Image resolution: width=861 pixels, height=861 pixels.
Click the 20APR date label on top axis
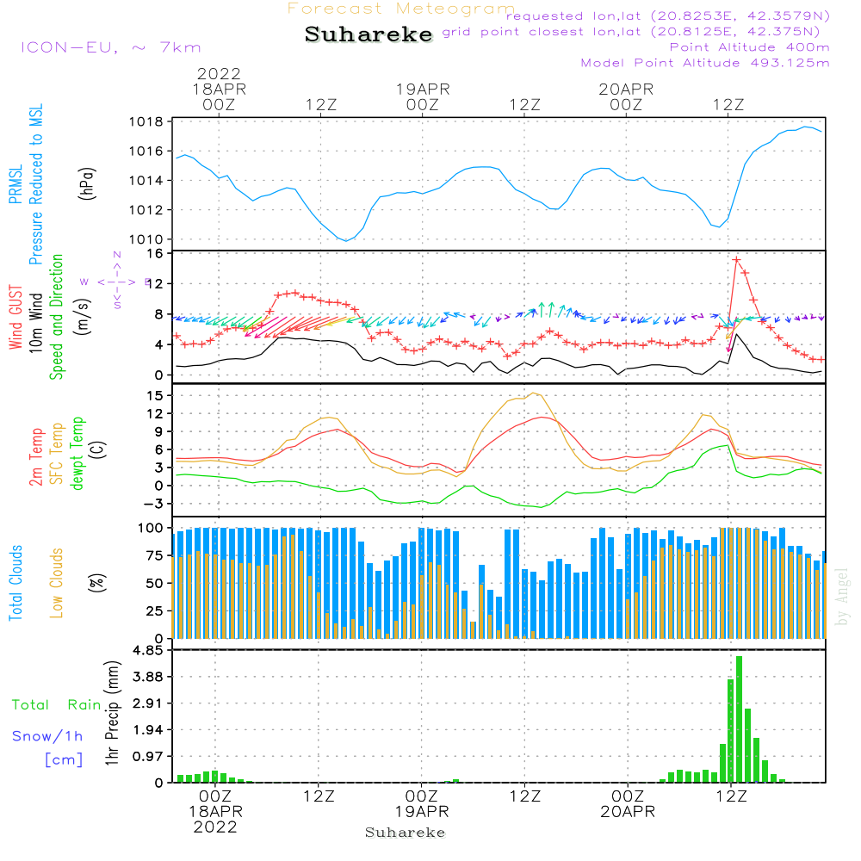[626, 89]
